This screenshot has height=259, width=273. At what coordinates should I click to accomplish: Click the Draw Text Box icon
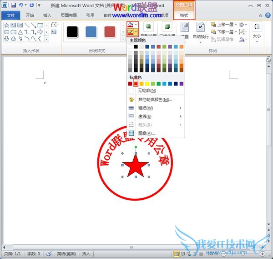[x=54, y=32]
